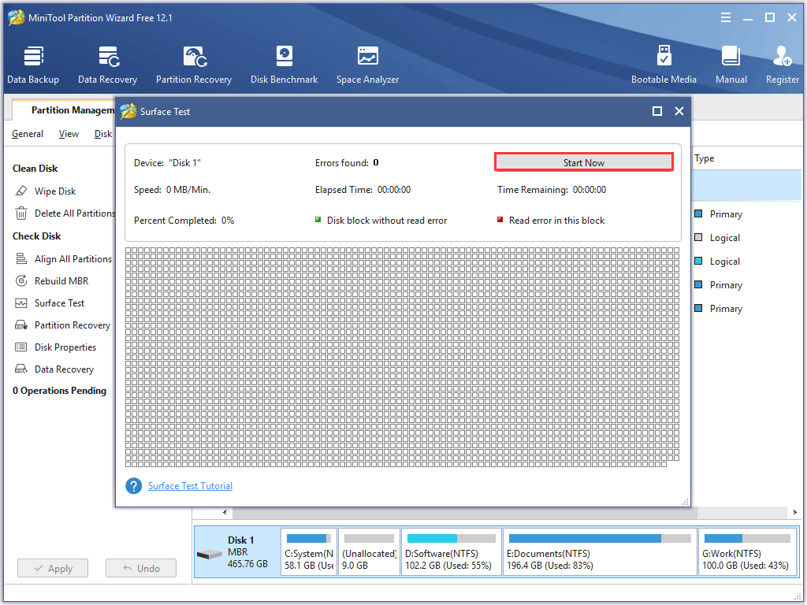Image resolution: width=807 pixels, height=605 pixels.
Task: Close the Surface Test dialog
Action: click(679, 111)
